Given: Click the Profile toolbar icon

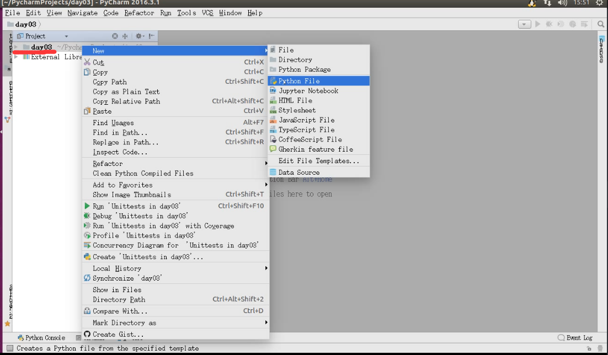Looking at the screenshot, I should click(x=572, y=24).
